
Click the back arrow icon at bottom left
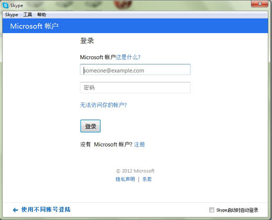[15, 210]
